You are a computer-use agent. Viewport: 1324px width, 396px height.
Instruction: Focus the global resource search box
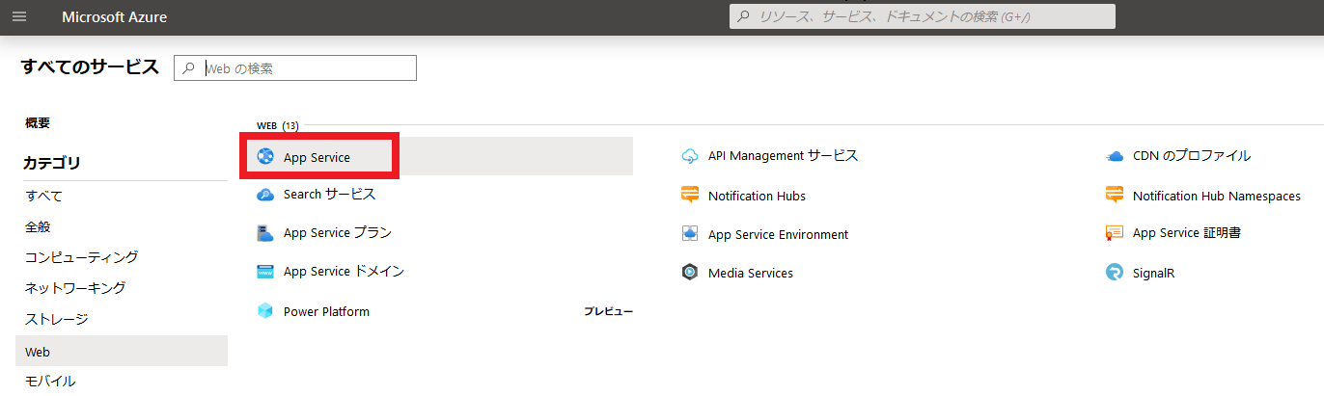[922, 16]
